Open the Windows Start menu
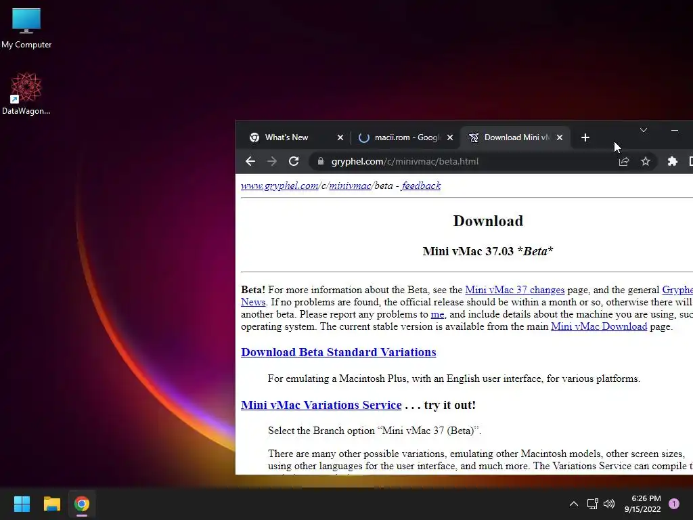Viewport: 693px width, 520px height. 22,504
